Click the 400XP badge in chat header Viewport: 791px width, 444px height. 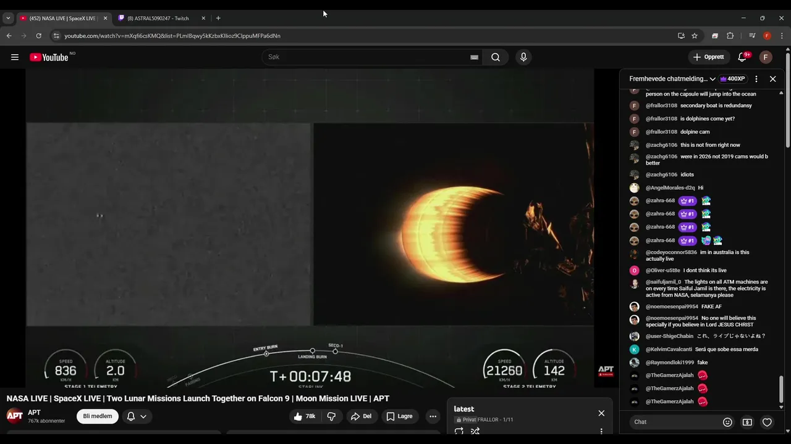(732, 79)
